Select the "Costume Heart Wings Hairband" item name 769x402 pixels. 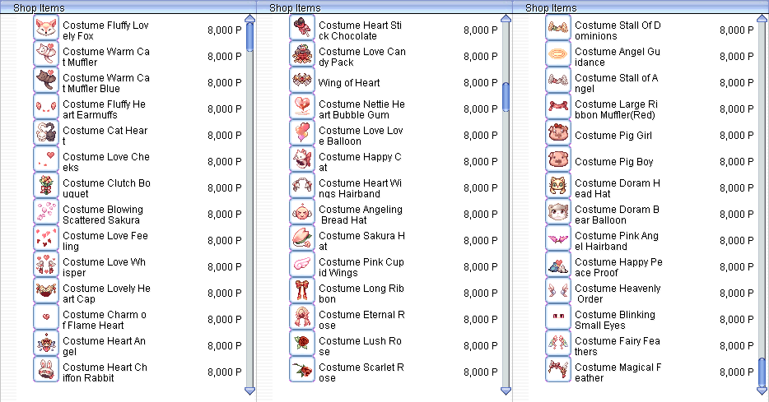(x=360, y=188)
